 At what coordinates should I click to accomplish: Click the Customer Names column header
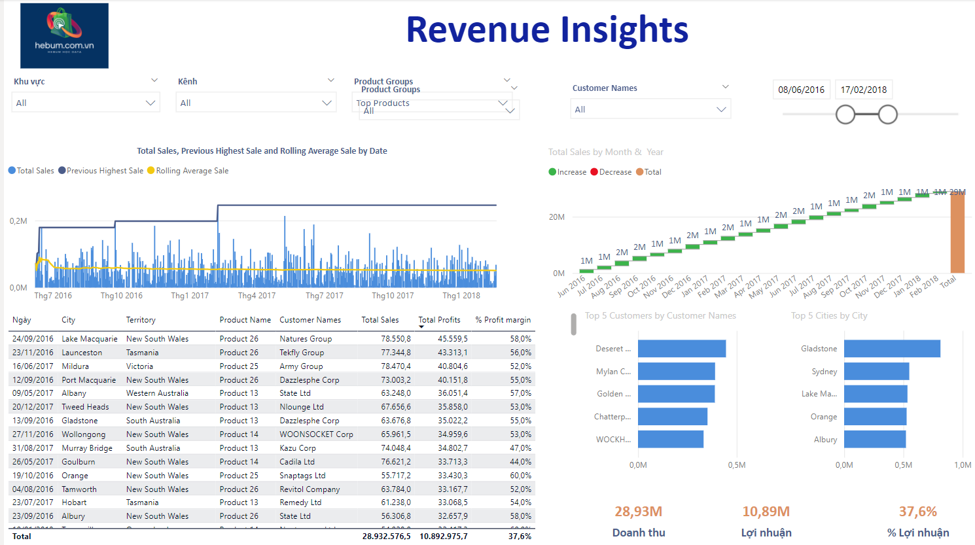click(x=310, y=320)
